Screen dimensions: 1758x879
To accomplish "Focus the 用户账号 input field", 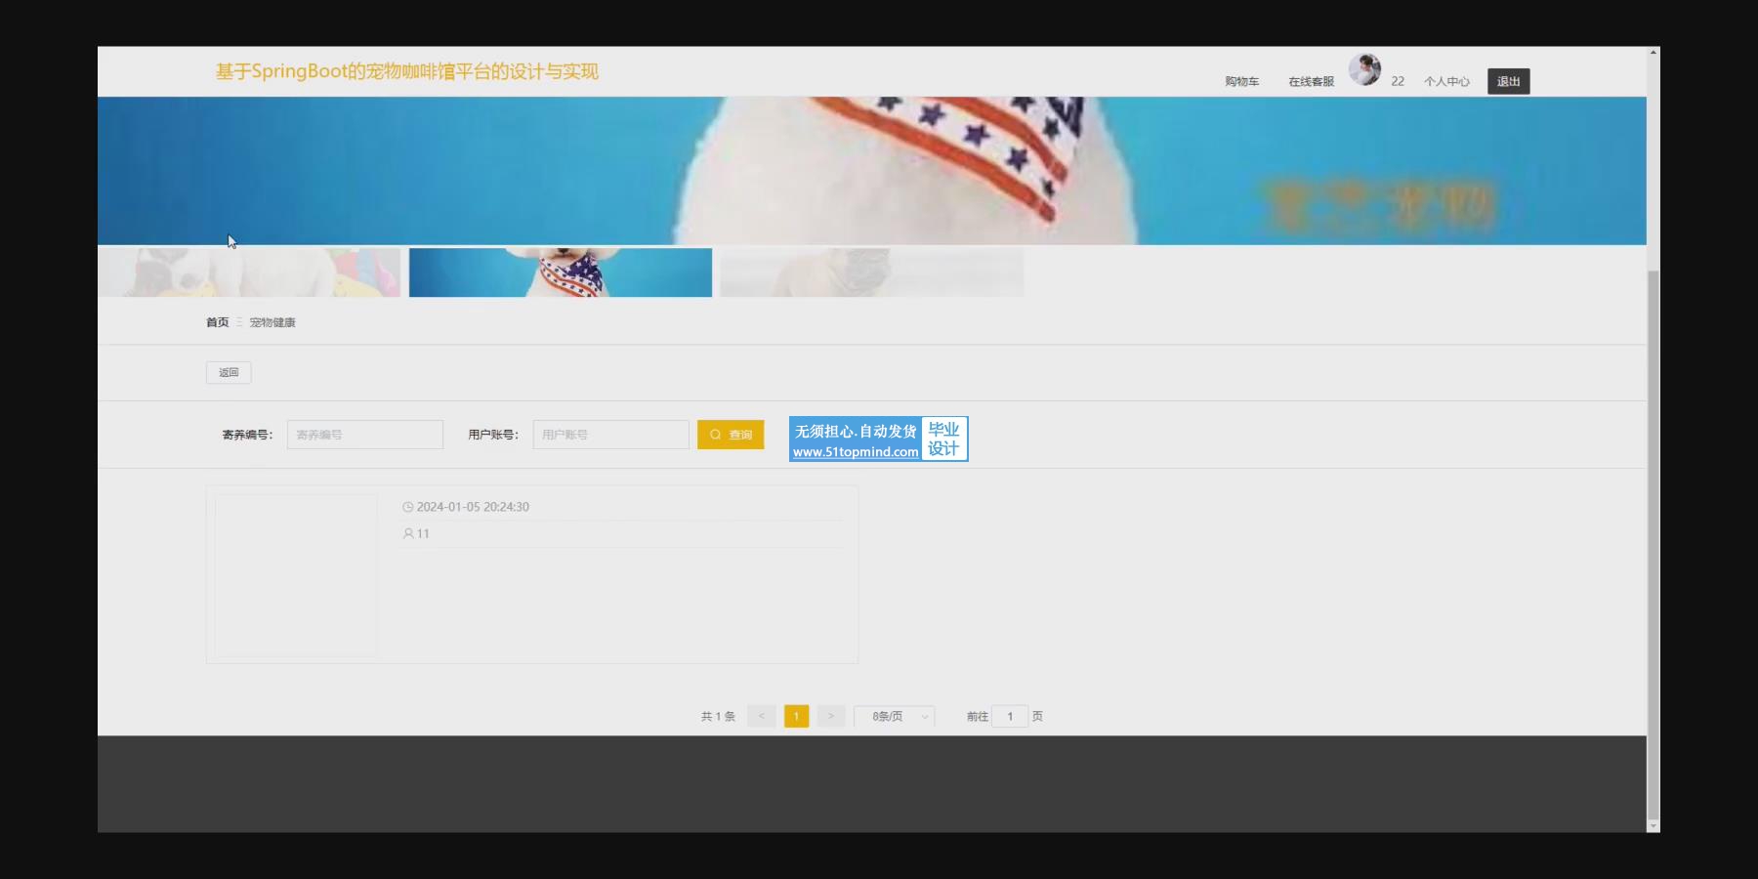I will (611, 435).
